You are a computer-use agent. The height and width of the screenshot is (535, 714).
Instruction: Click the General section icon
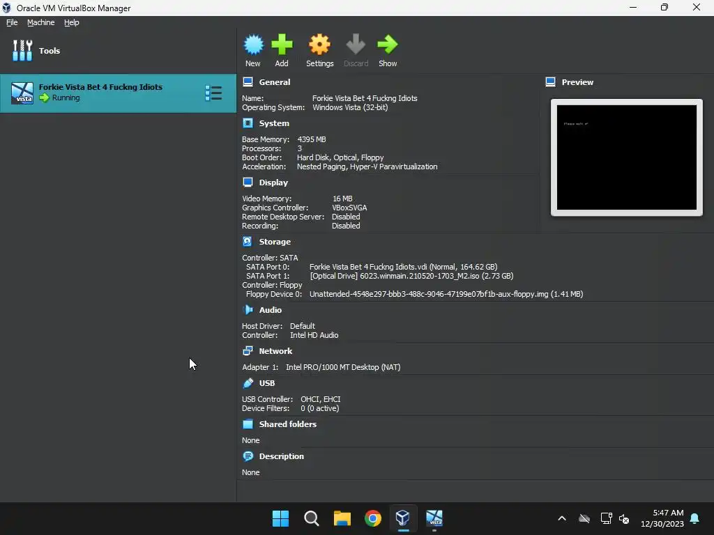[248, 82]
